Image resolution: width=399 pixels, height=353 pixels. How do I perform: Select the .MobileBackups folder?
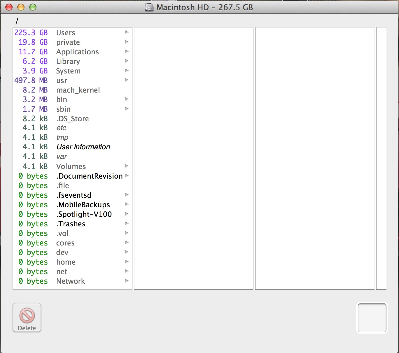[x=73, y=205]
